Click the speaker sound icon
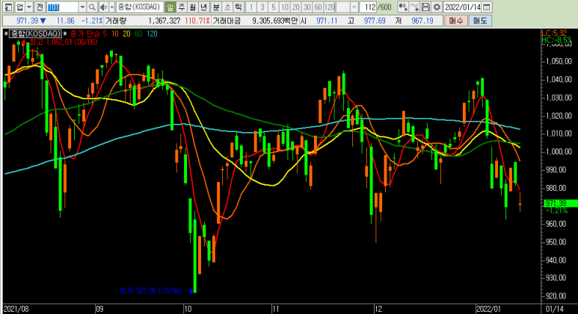This screenshot has height=314, width=578. (x=104, y=7)
